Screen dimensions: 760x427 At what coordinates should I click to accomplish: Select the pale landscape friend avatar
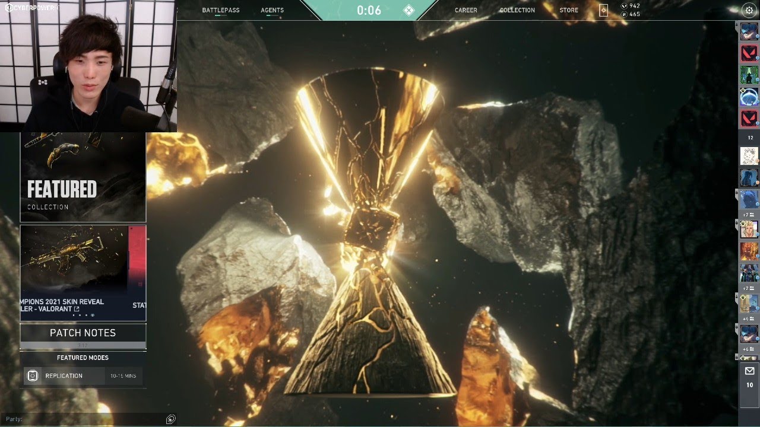coord(749,304)
